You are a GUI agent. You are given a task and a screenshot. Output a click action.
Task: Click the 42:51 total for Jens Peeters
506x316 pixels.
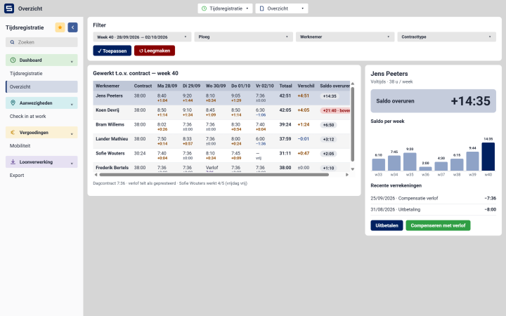click(285, 96)
